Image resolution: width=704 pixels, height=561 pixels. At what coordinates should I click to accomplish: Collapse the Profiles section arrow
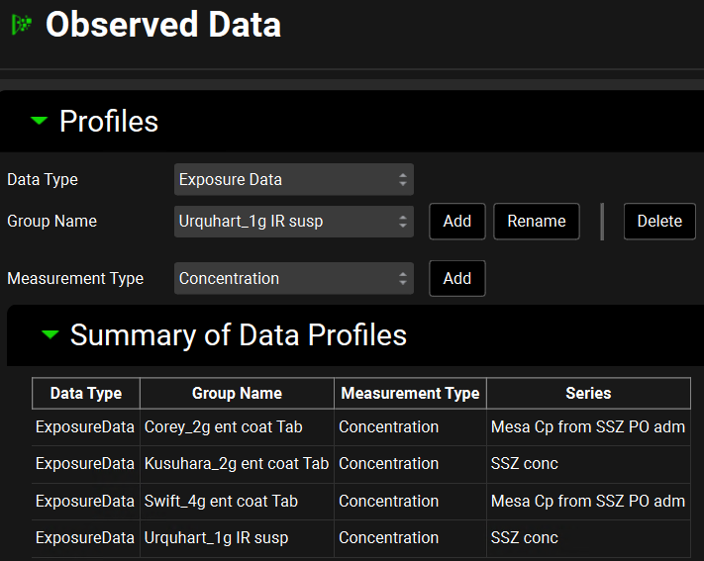coord(39,121)
